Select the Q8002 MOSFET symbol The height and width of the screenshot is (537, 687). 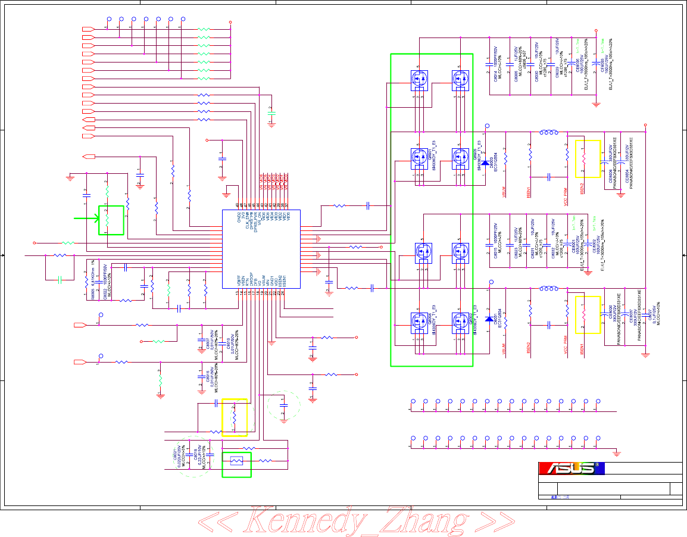[x=461, y=323]
